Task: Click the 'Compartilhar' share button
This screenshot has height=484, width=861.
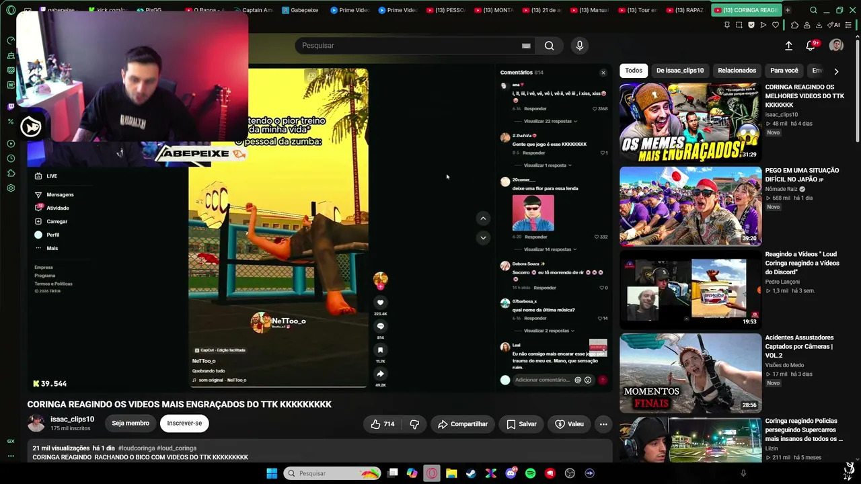Action: click(x=463, y=424)
